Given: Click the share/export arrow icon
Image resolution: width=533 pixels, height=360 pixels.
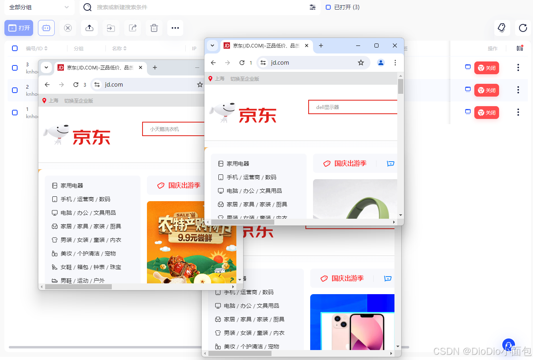Looking at the screenshot, I should coord(132,28).
